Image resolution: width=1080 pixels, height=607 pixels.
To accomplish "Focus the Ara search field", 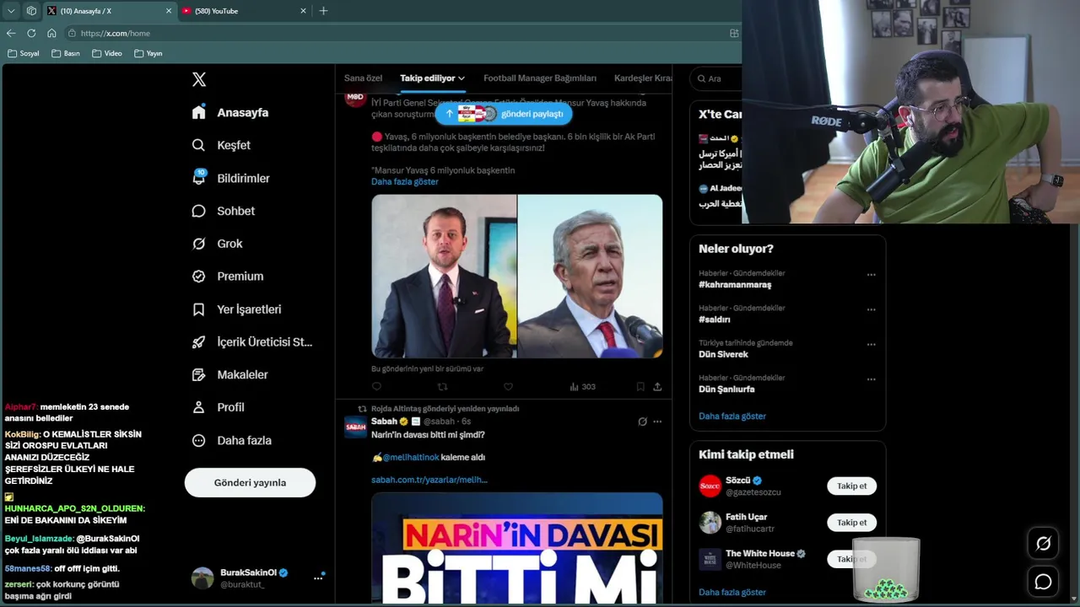I will coord(715,78).
